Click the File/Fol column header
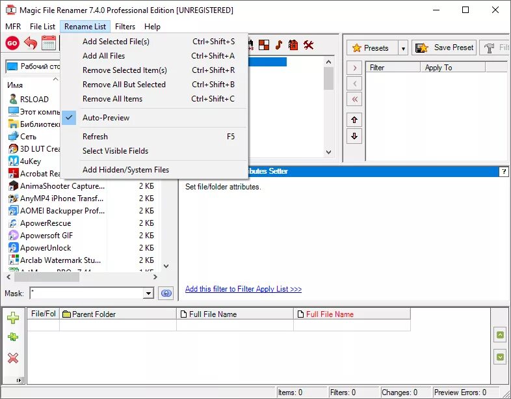 click(x=44, y=314)
